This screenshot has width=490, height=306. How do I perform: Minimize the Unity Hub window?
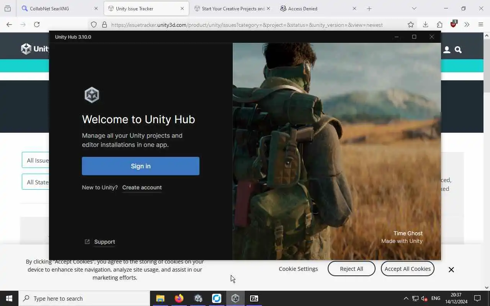coord(397,37)
